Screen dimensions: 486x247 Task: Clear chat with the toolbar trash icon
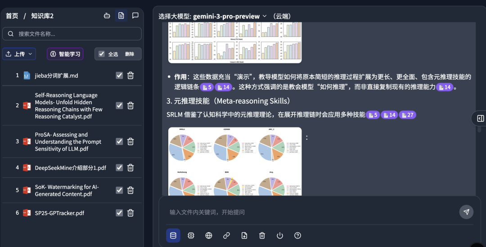tap(262, 236)
